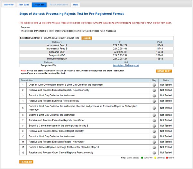
Task: Click the flag indicator for step 7
Action: tap(154, 121)
